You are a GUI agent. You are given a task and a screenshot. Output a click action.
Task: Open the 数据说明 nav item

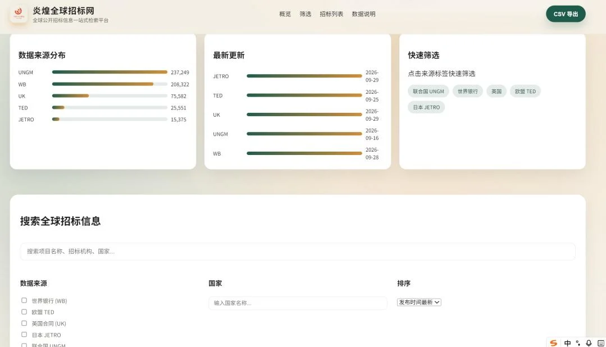[363, 14]
